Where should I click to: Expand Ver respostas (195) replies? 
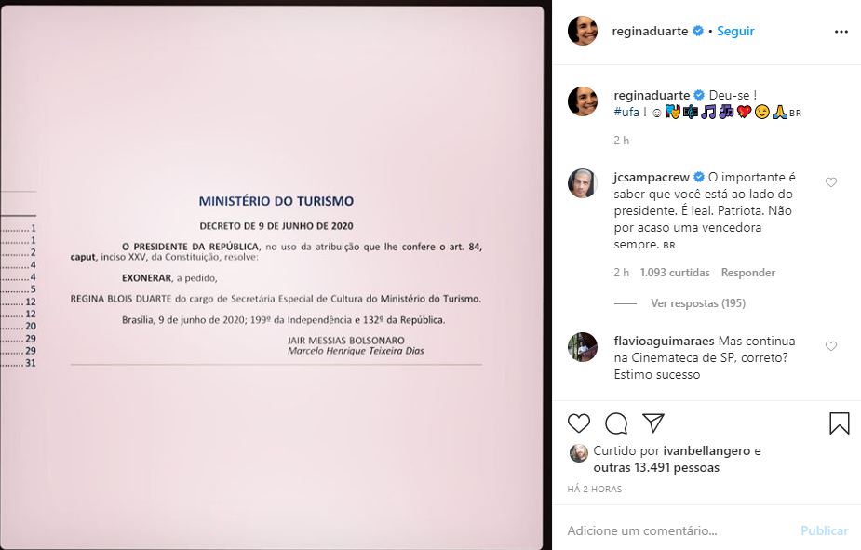pos(698,303)
